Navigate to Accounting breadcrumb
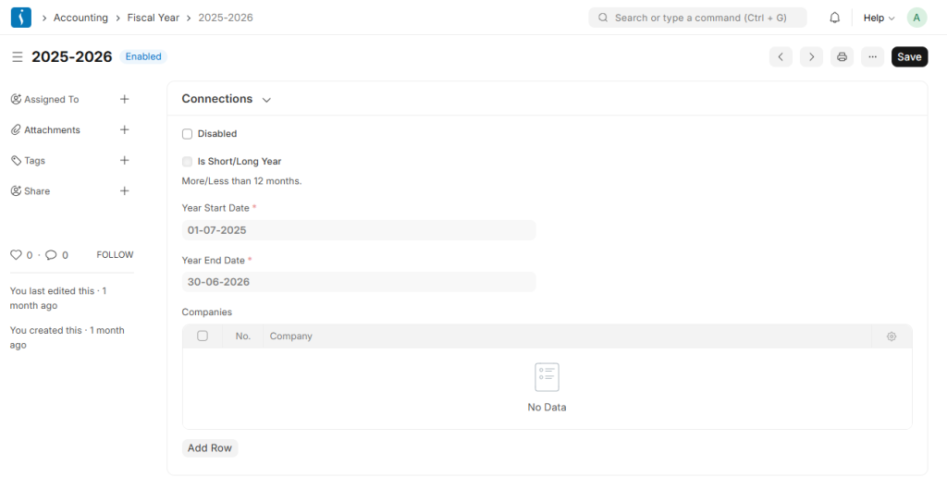Image resolution: width=947 pixels, height=477 pixels. (x=80, y=18)
